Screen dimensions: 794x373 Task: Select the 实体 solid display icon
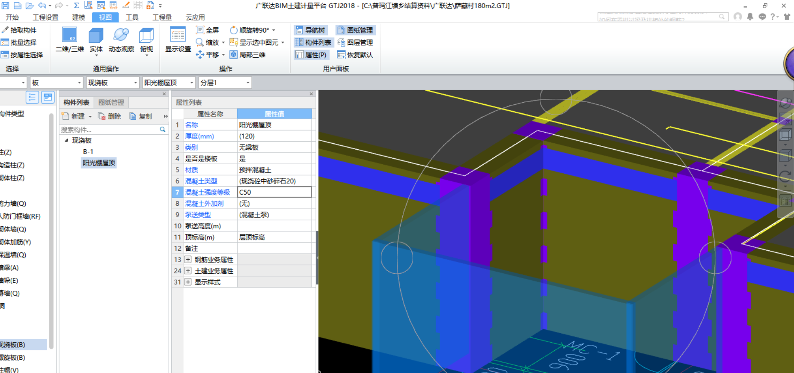(96, 40)
